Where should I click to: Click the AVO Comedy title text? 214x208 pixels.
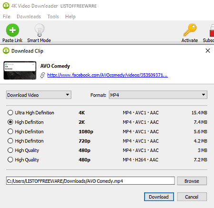point(55,66)
